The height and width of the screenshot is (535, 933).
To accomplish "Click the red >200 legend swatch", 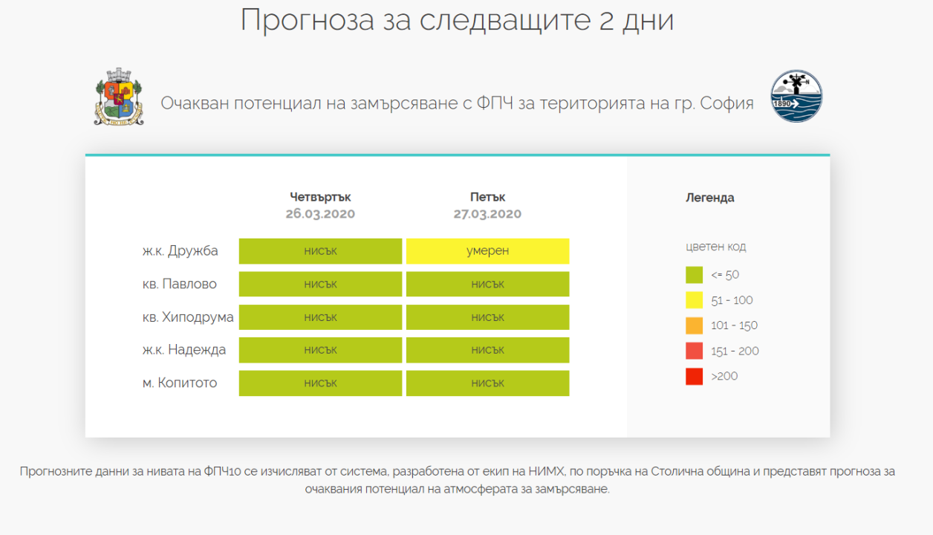I will (694, 376).
